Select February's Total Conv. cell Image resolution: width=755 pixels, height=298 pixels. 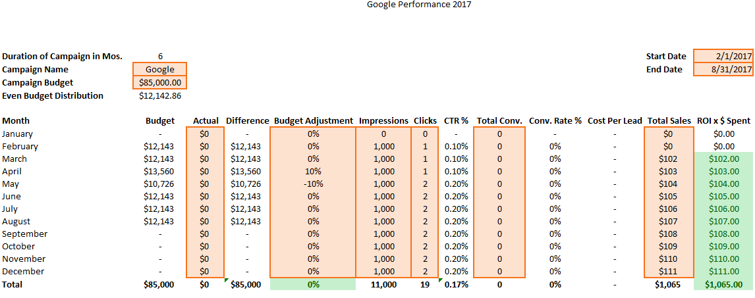(x=500, y=146)
